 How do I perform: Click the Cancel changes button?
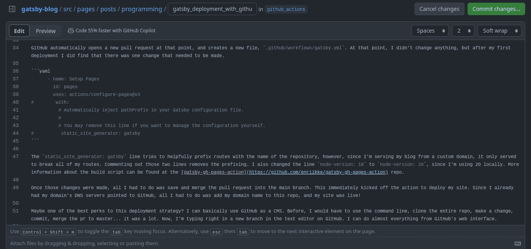tap(440, 9)
